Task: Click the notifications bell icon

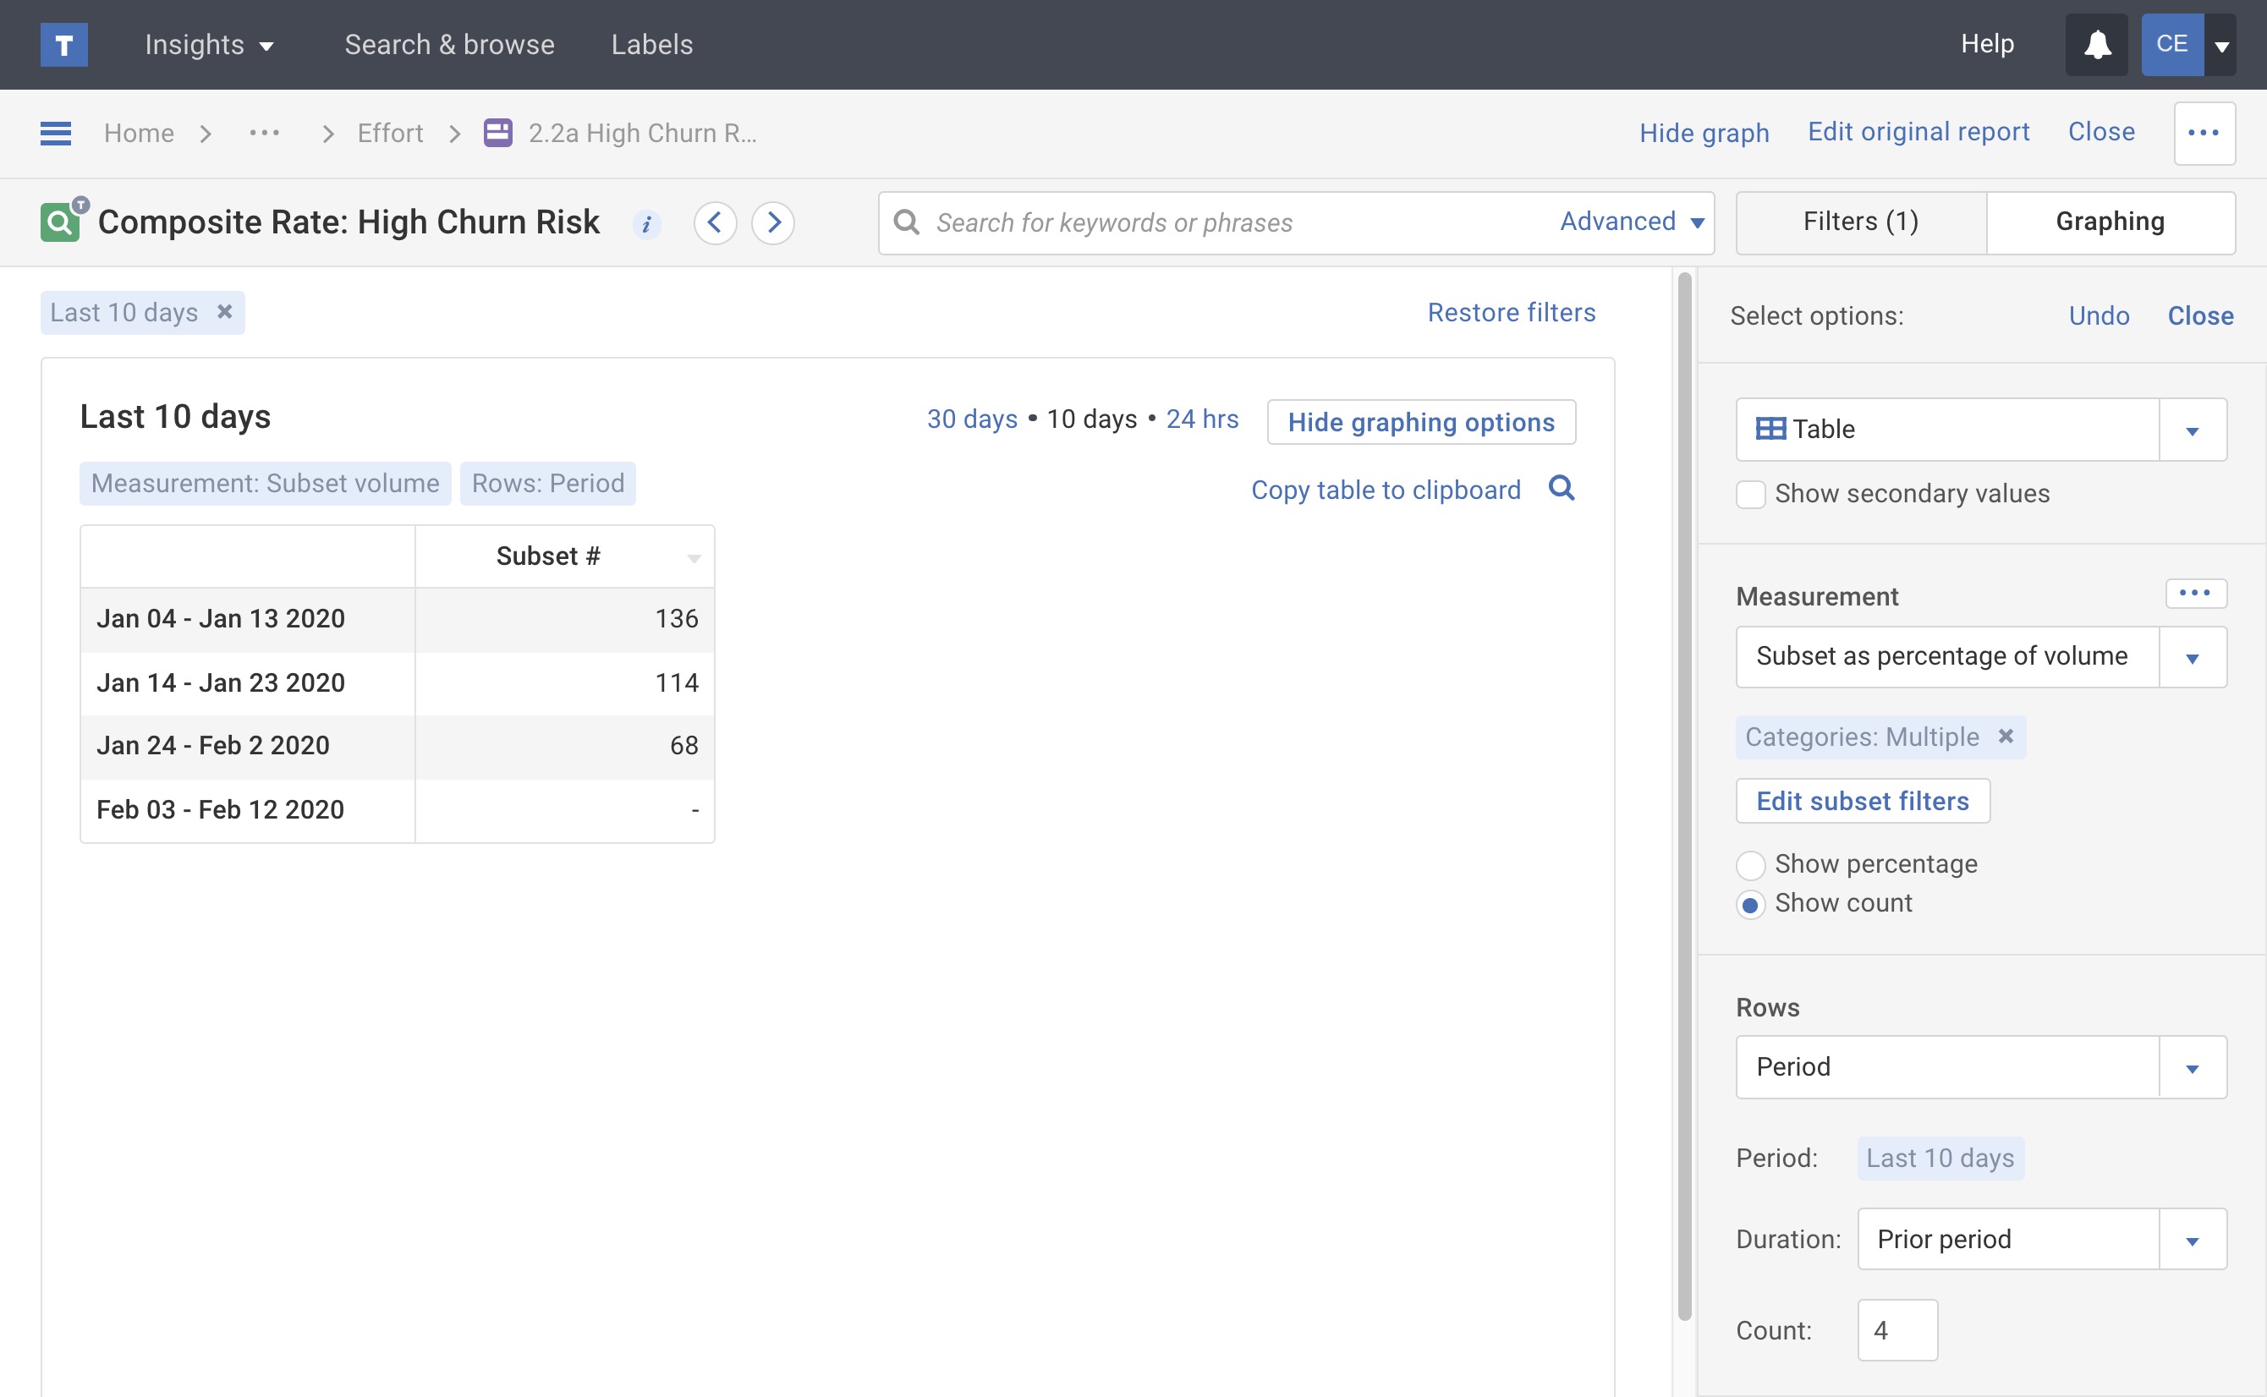Action: click(x=2096, y=44)
